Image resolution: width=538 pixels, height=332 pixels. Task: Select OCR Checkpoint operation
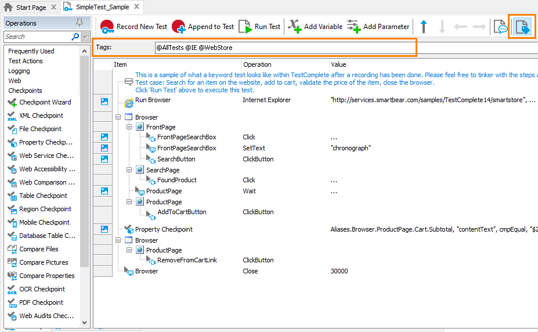(x=37, y=290)
